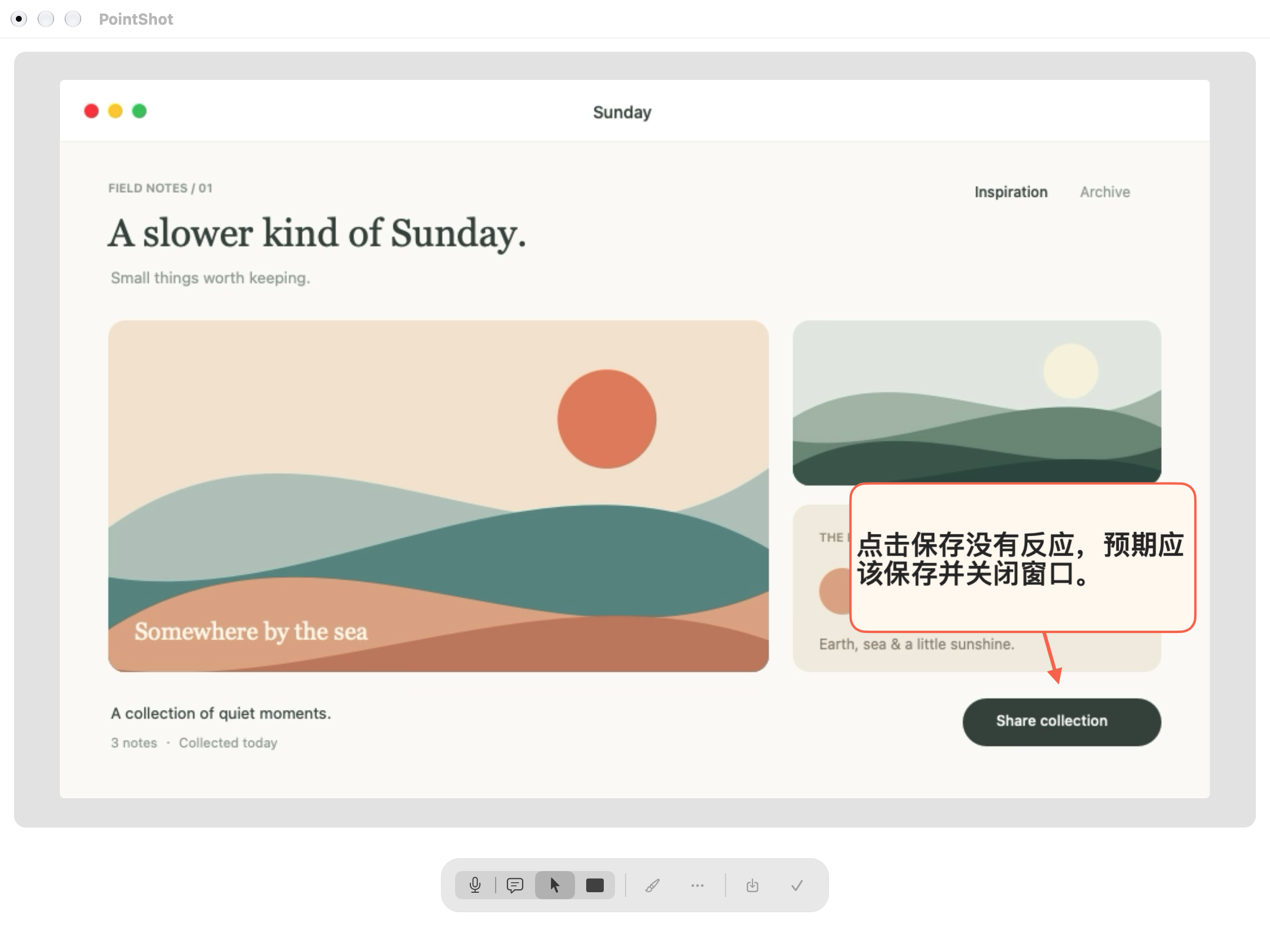This screenshot has height=931, width=1270.
Task: Click the PointShot window minimize button
Action: tap(46, 19)
